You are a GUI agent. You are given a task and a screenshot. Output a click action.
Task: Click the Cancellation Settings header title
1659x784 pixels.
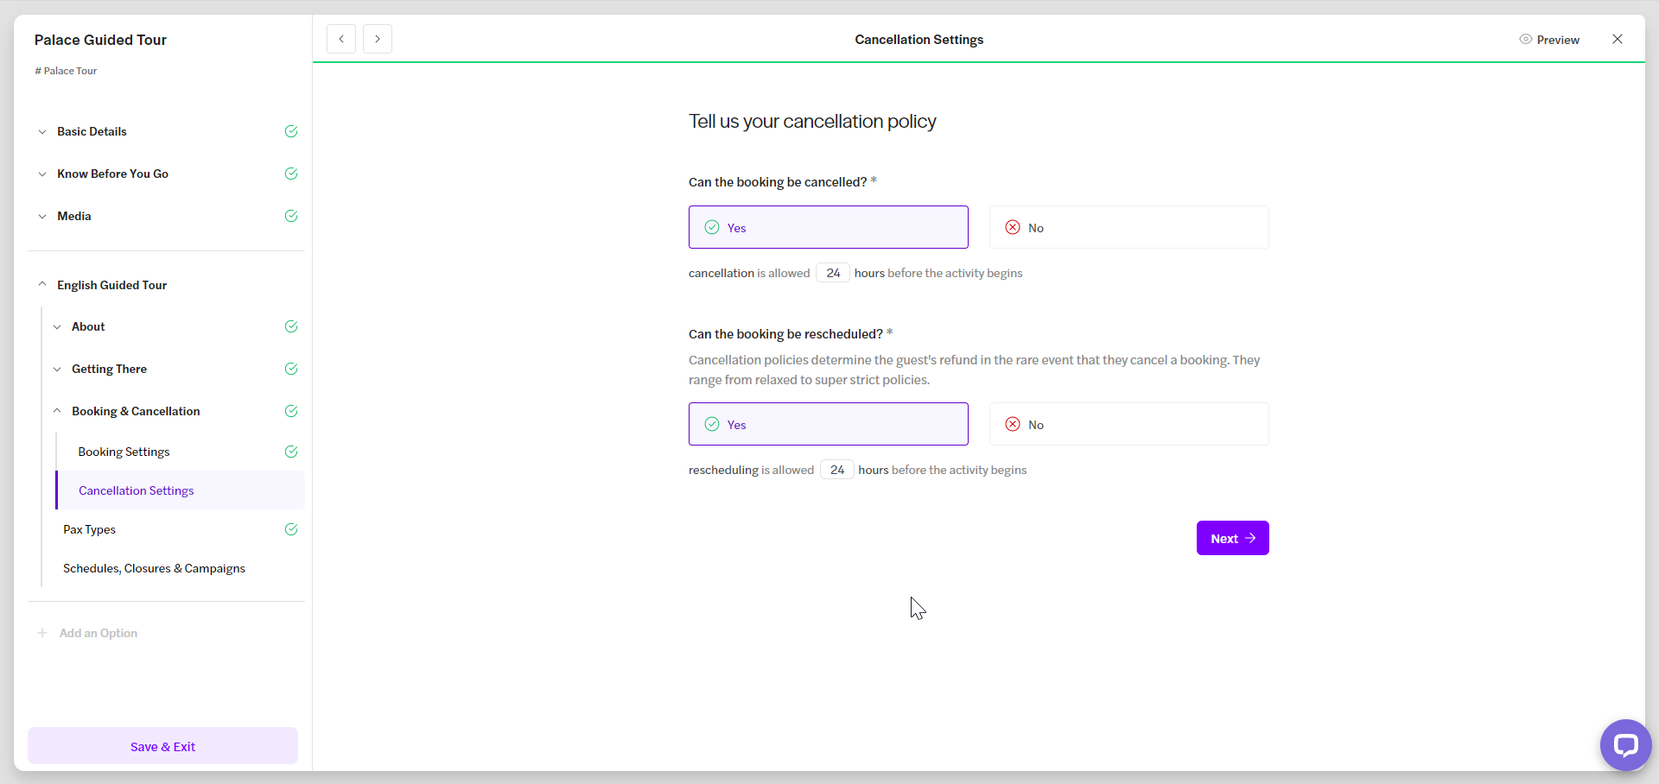[918, 40]
